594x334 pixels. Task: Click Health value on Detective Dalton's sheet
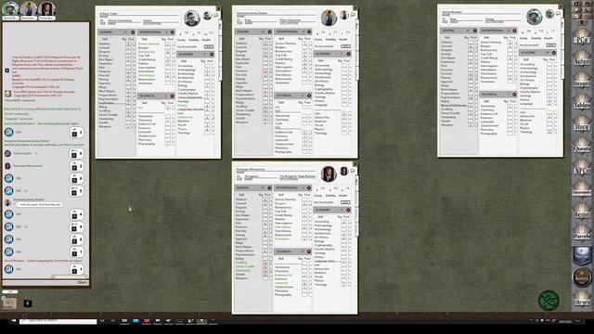(342, 34)
